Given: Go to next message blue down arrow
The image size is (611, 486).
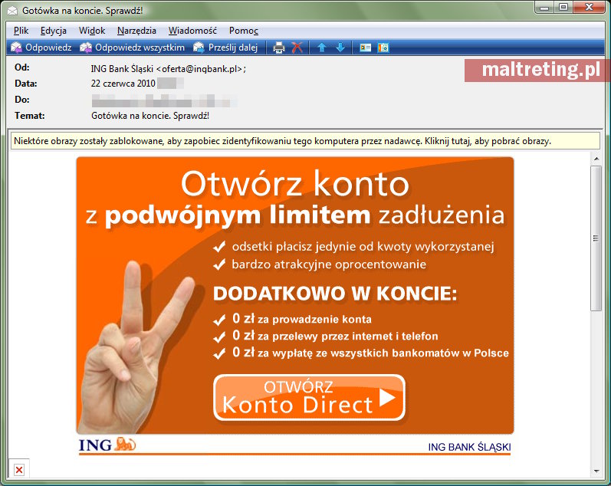Looking at the screenshot, I should coord(340,48).
